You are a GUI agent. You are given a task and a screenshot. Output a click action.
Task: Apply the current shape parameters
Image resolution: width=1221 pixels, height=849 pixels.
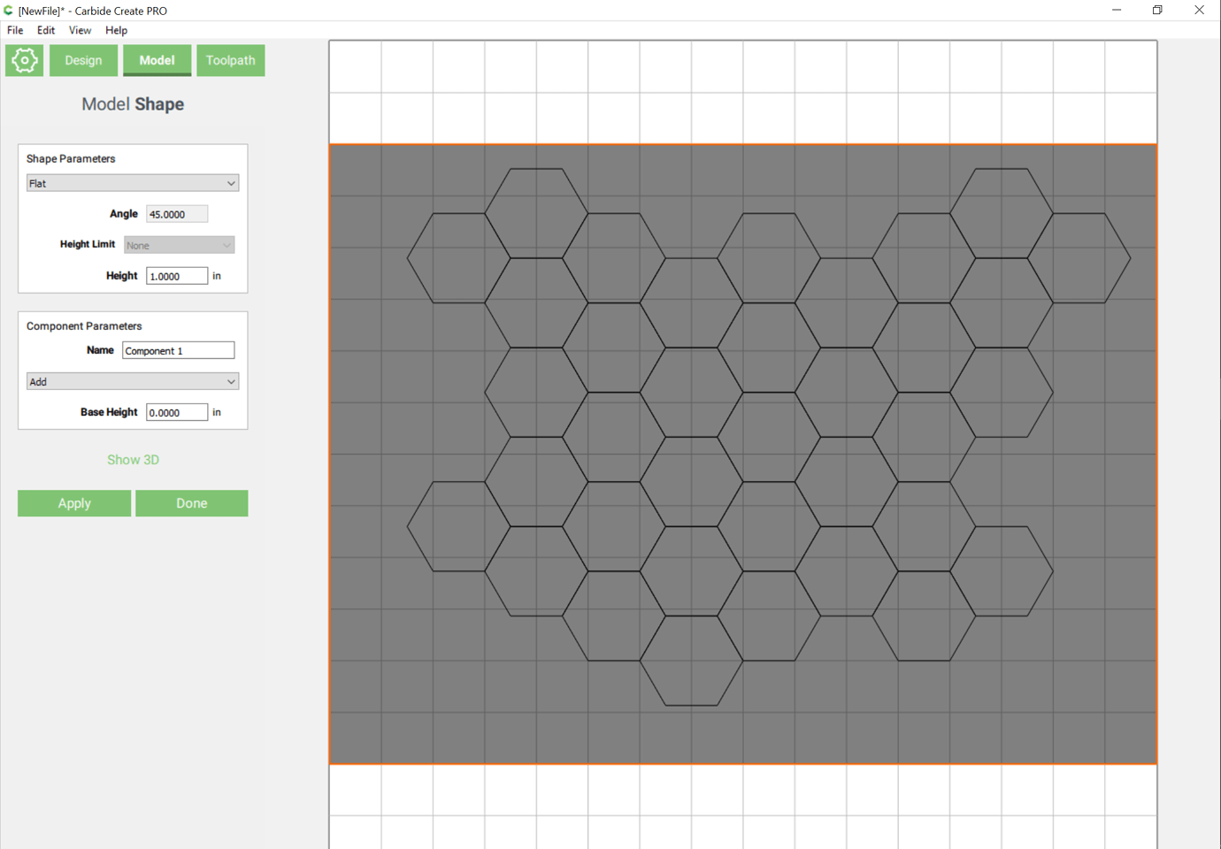[73, 502]
